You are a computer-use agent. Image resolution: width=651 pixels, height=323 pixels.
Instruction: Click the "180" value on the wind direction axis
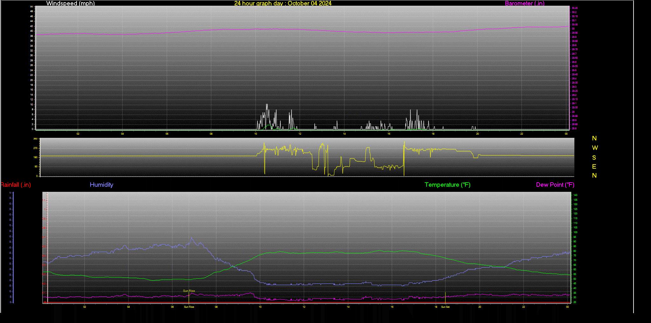coord(35,157)
